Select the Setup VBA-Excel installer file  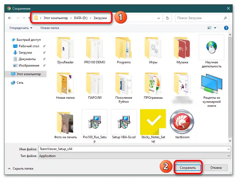click(124, 124)
